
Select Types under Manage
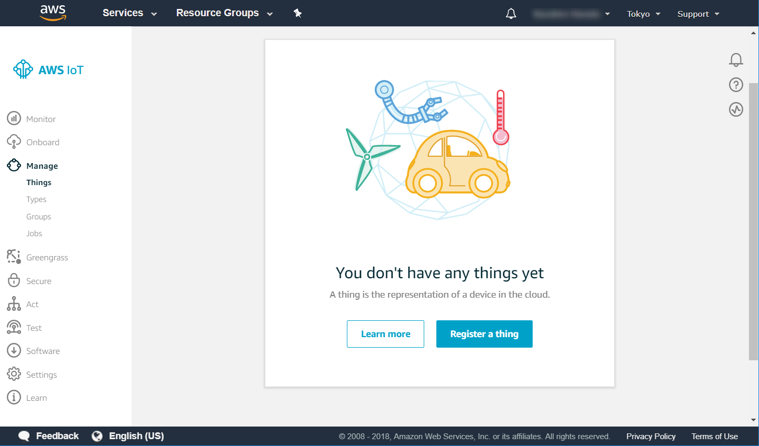coord(36,199)
